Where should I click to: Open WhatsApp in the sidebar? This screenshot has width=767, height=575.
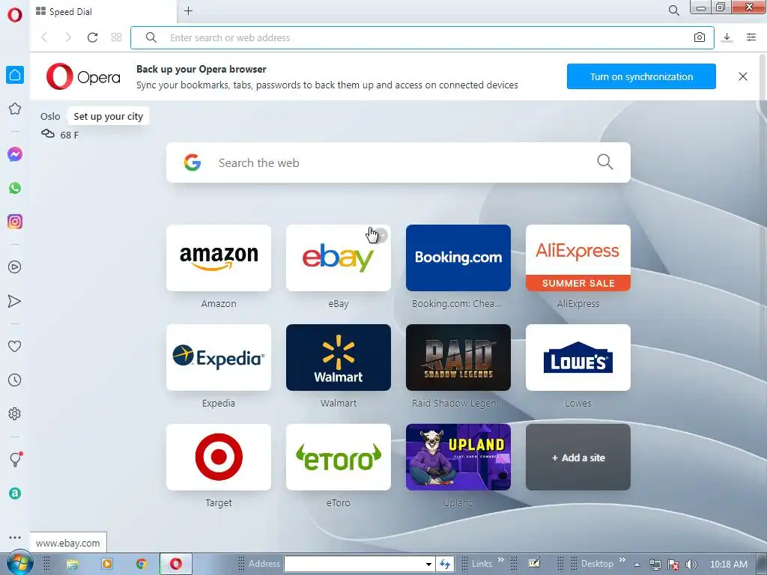(15, 188)
